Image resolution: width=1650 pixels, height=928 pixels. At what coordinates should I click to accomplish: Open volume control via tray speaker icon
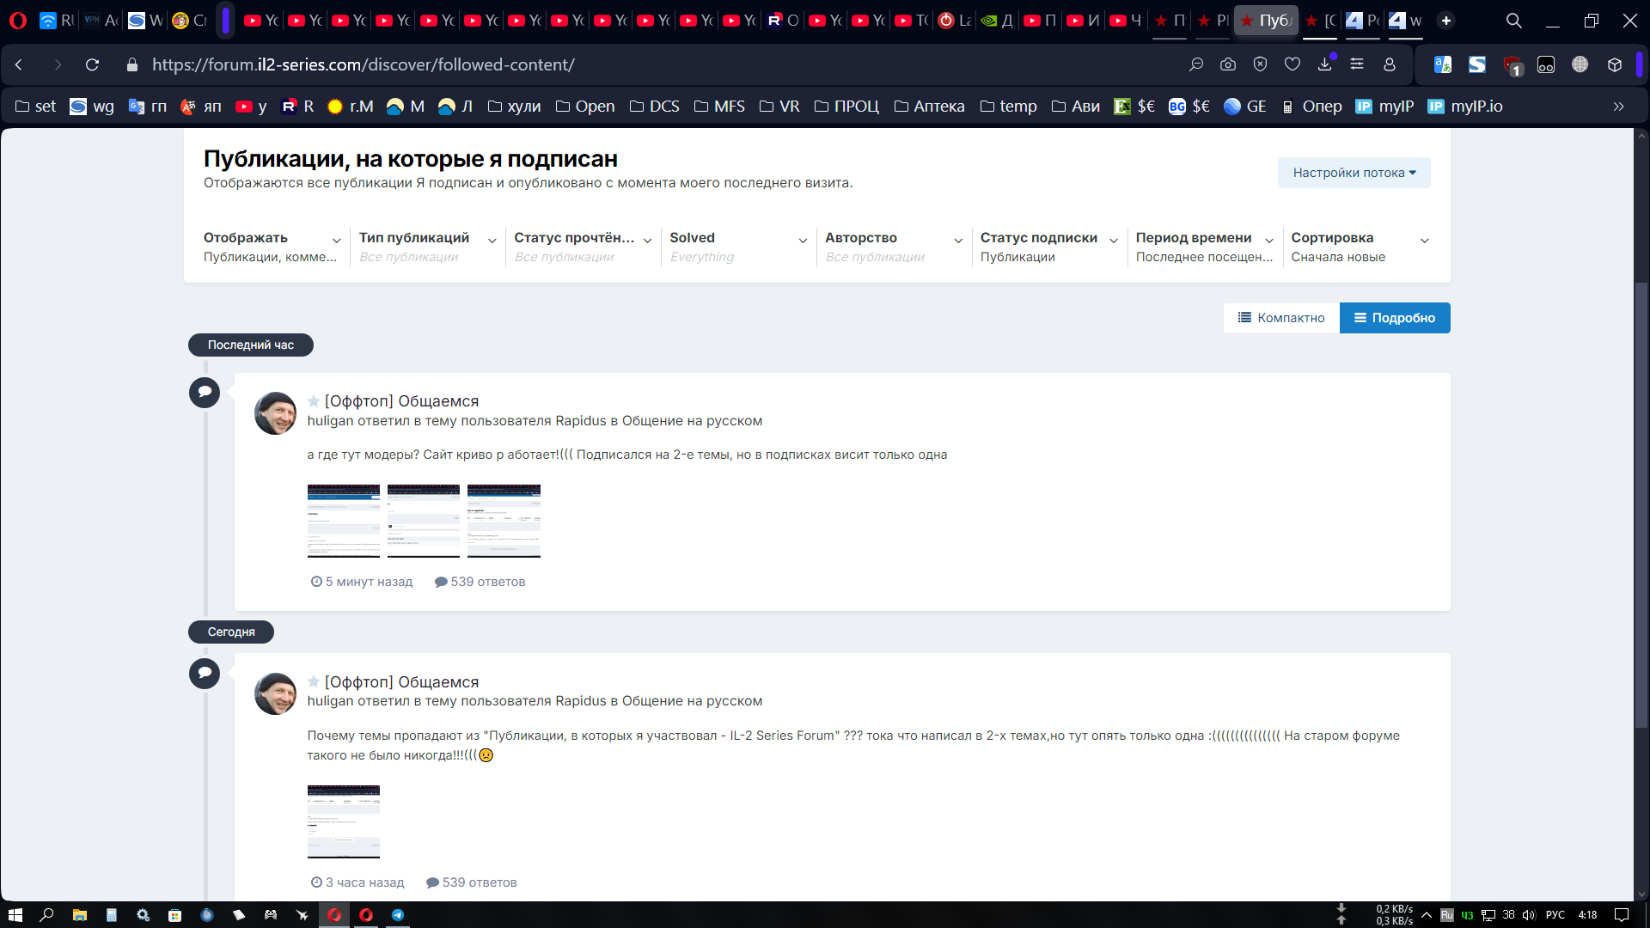pos(1530,914)
